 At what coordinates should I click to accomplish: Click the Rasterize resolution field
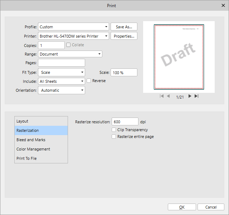[x=125, y=122]
